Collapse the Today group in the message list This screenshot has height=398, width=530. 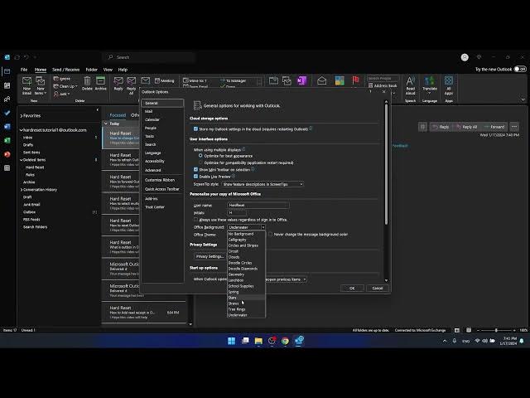click(106, 124)
